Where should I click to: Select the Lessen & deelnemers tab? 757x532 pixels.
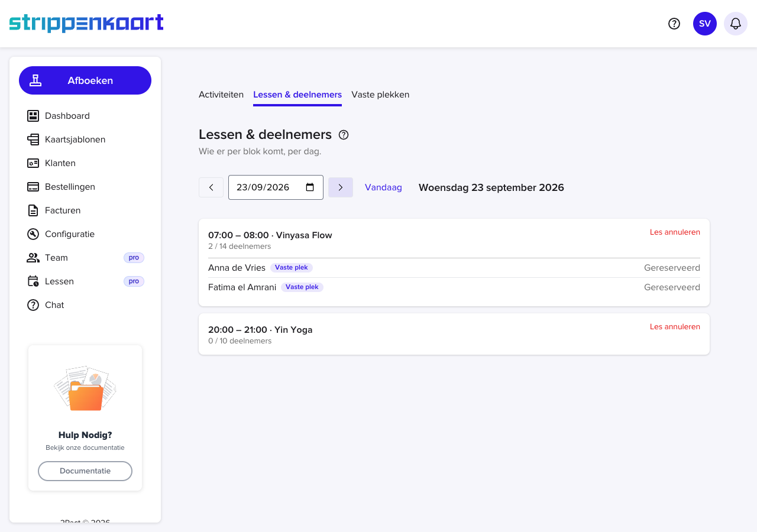point(297,95)
